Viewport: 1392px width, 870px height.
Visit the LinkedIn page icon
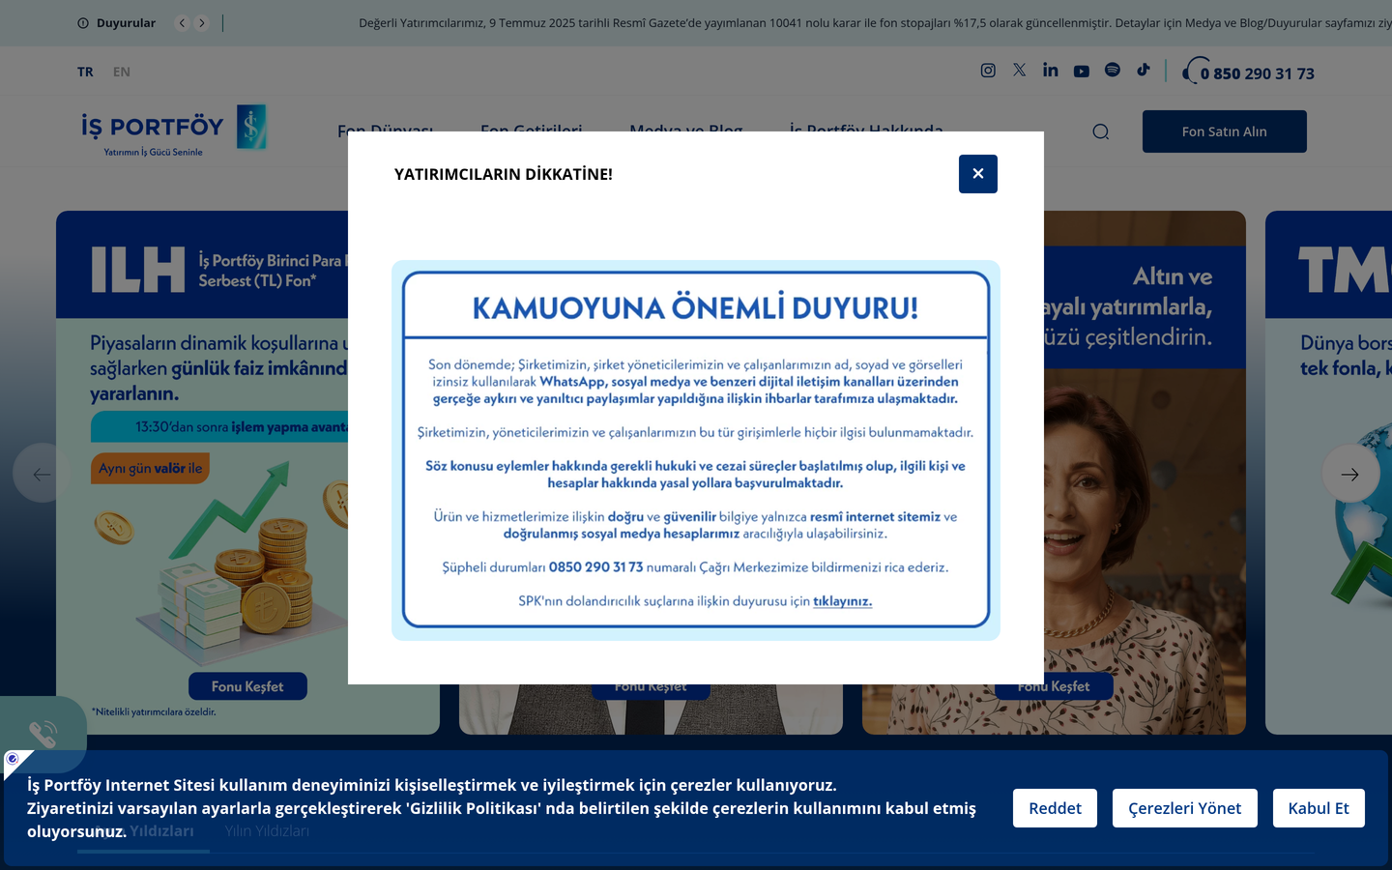tap(1050, 71)
